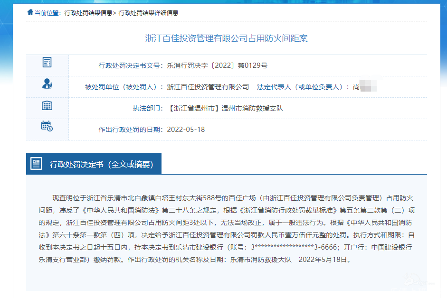The image size is (447, 298).
Task: Select the 行政处罚决定书（全文或摘要） header tab
Action: (x=101, y=164)
